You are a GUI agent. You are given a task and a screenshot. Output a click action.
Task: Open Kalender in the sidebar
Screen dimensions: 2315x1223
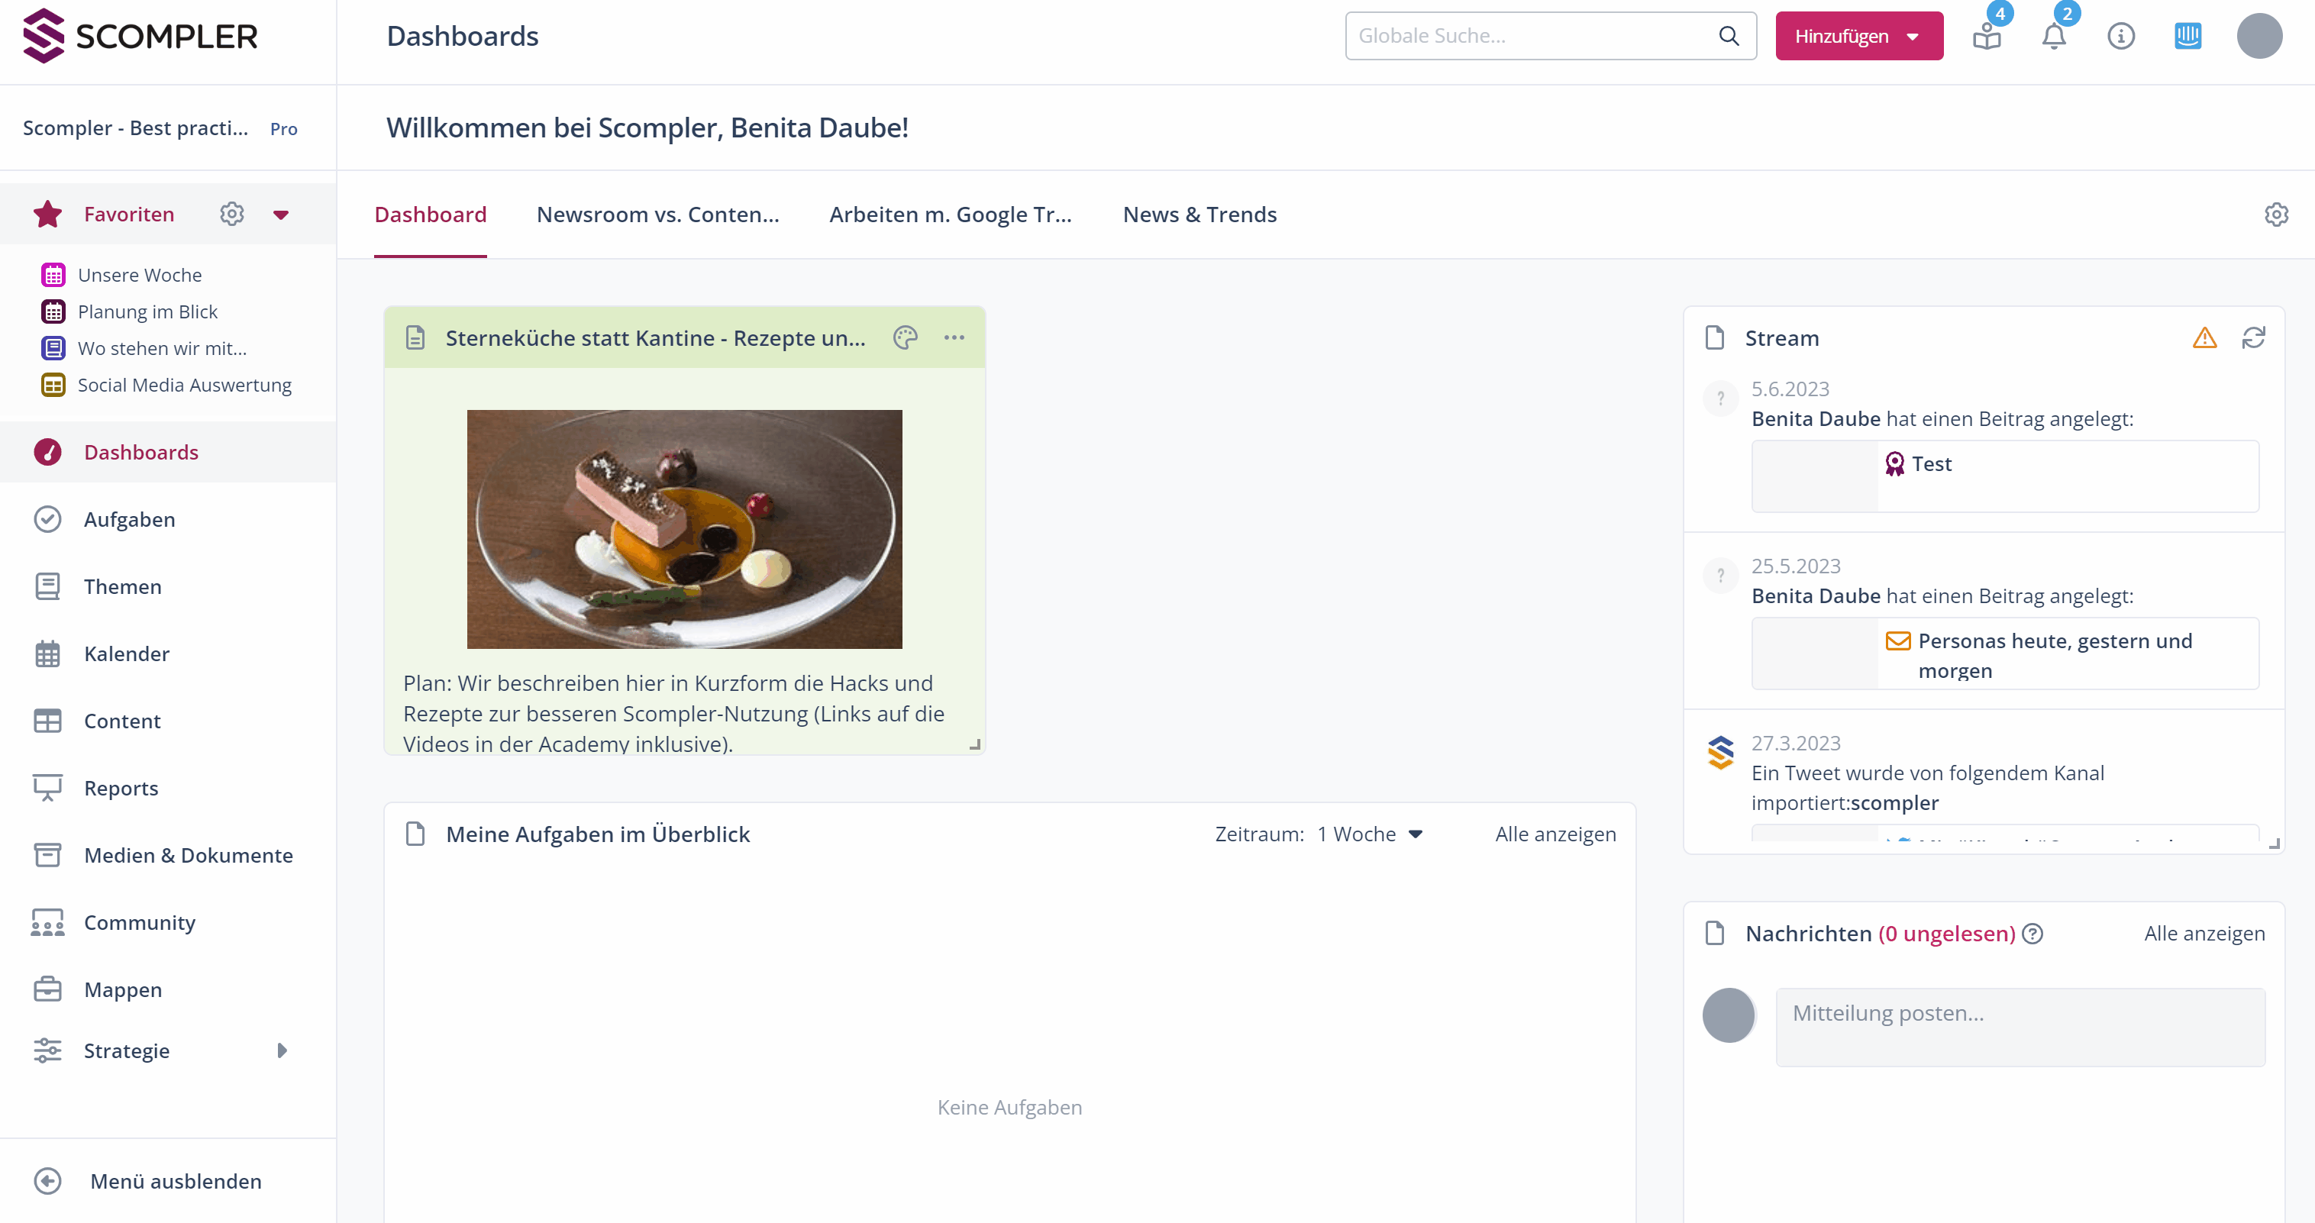coord(127,654)
